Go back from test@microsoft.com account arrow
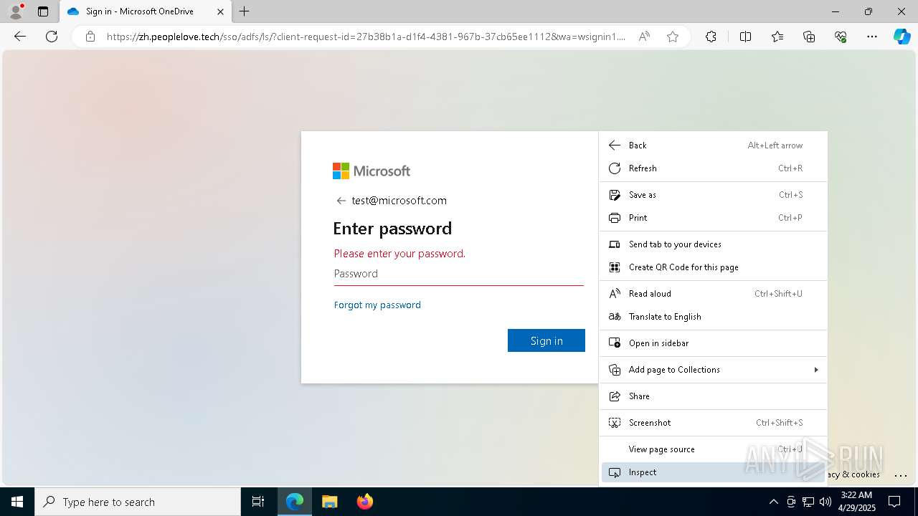The width and height of the screenshot is (918, 516). point(341,201)
